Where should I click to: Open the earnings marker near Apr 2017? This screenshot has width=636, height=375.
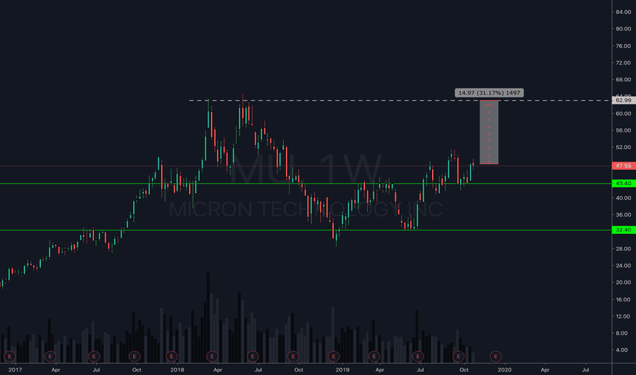[x=50, y=357]
